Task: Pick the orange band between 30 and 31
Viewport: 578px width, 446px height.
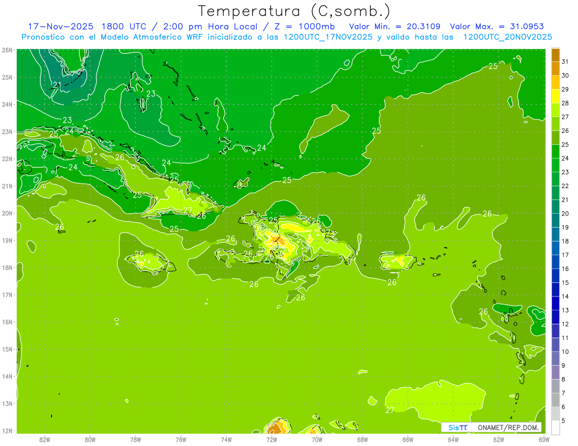Action: [x=556, y=69]
